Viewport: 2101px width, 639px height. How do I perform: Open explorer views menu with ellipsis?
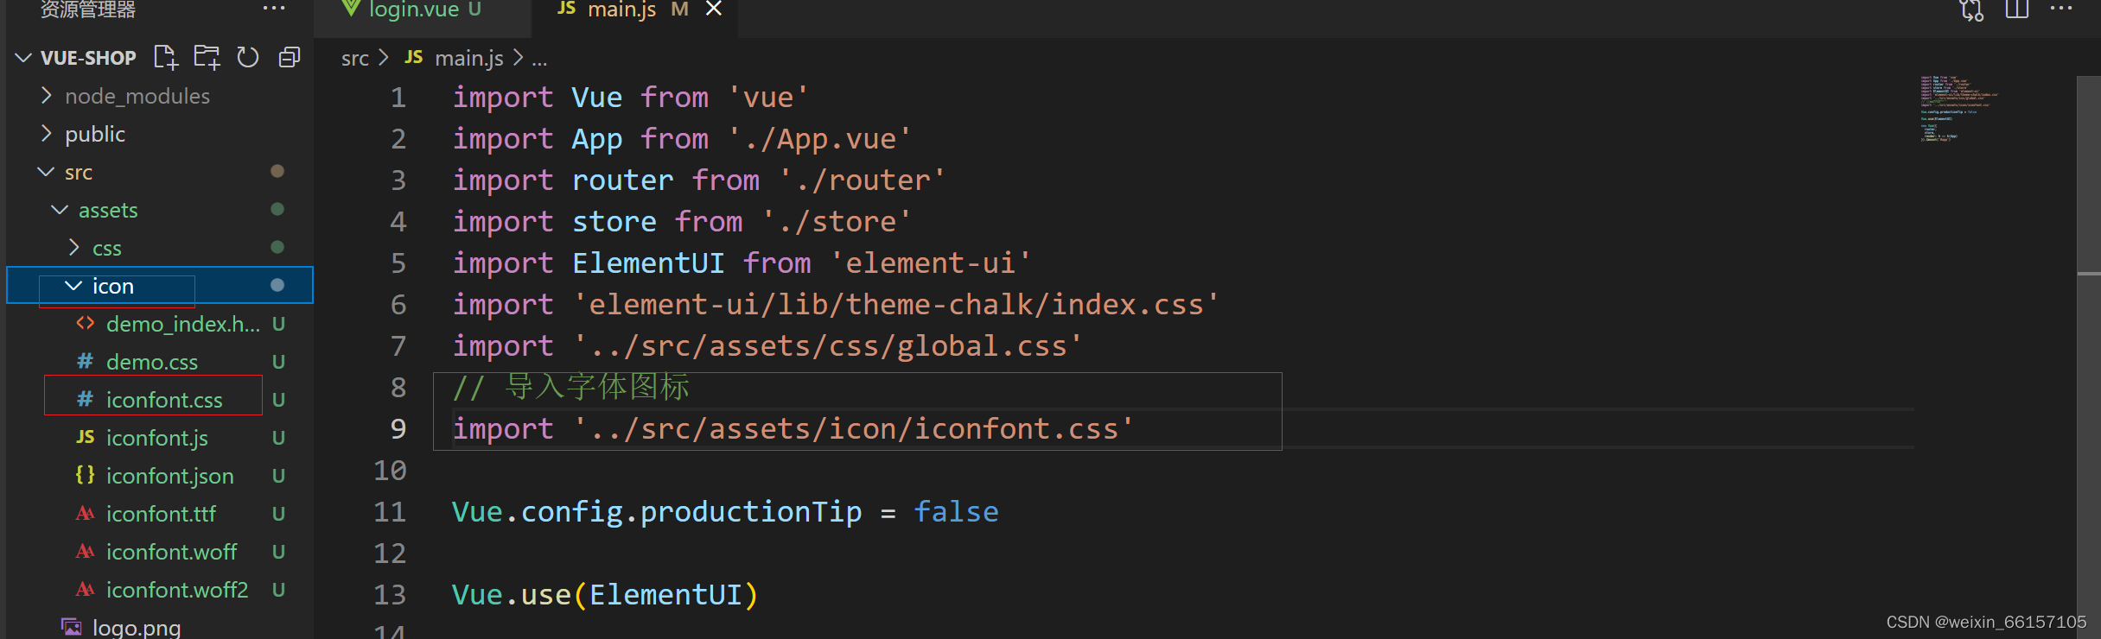point(274,8)
